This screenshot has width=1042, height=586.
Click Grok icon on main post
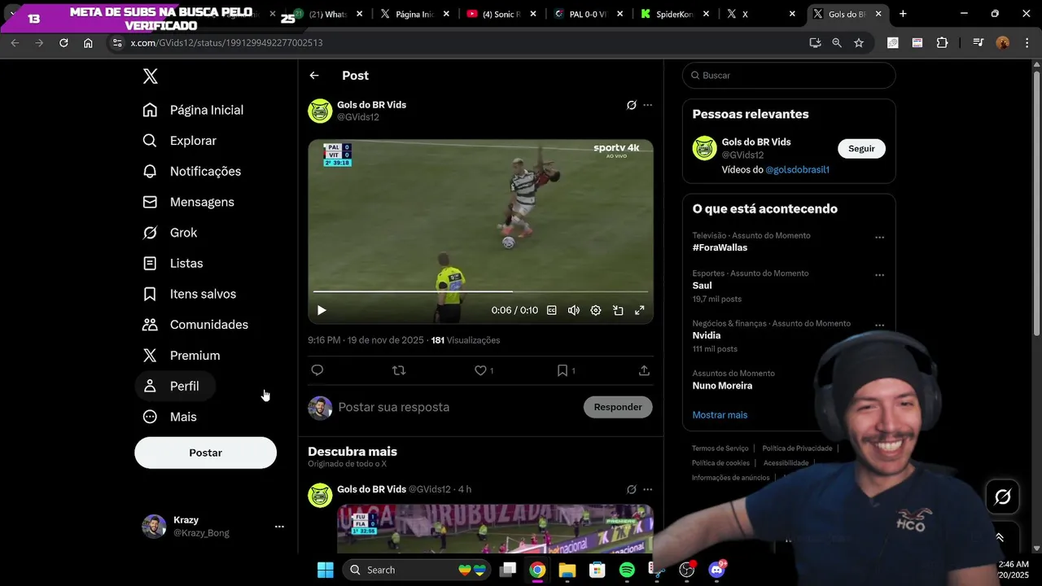pos(631,105)
